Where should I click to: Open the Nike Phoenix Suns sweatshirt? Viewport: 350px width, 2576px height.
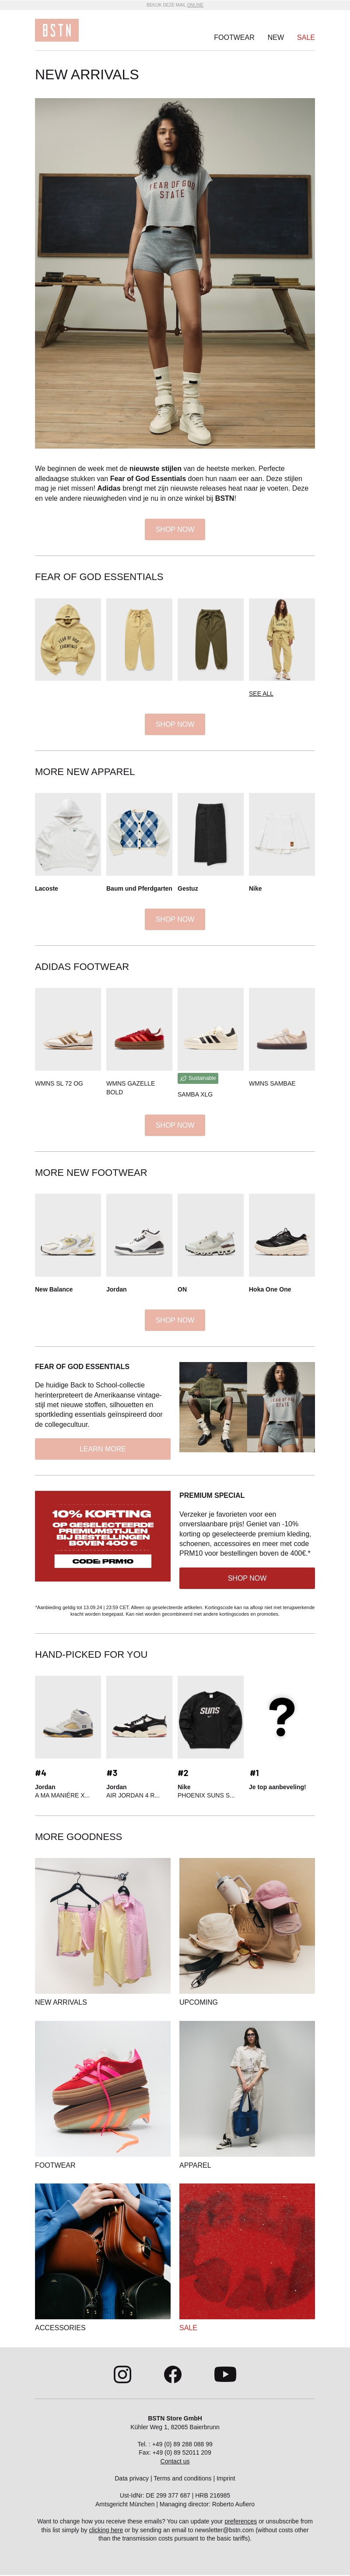pos(210,1716)
